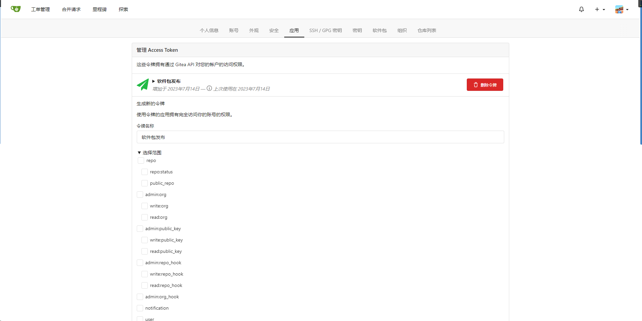Screen dimensions: 642x321
Task: Enable the notification scope checkbox
Action: pyautogui.click(x=140, y=308)
